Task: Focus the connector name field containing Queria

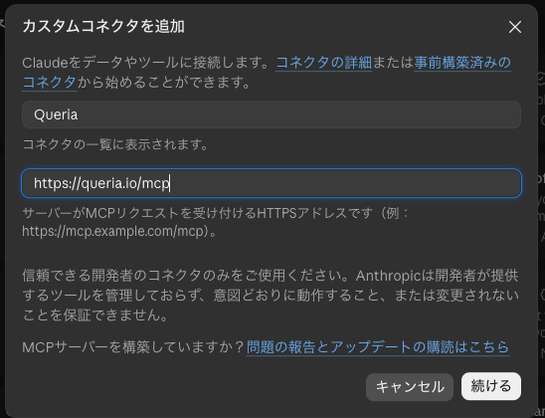Action: pos(272,114)
